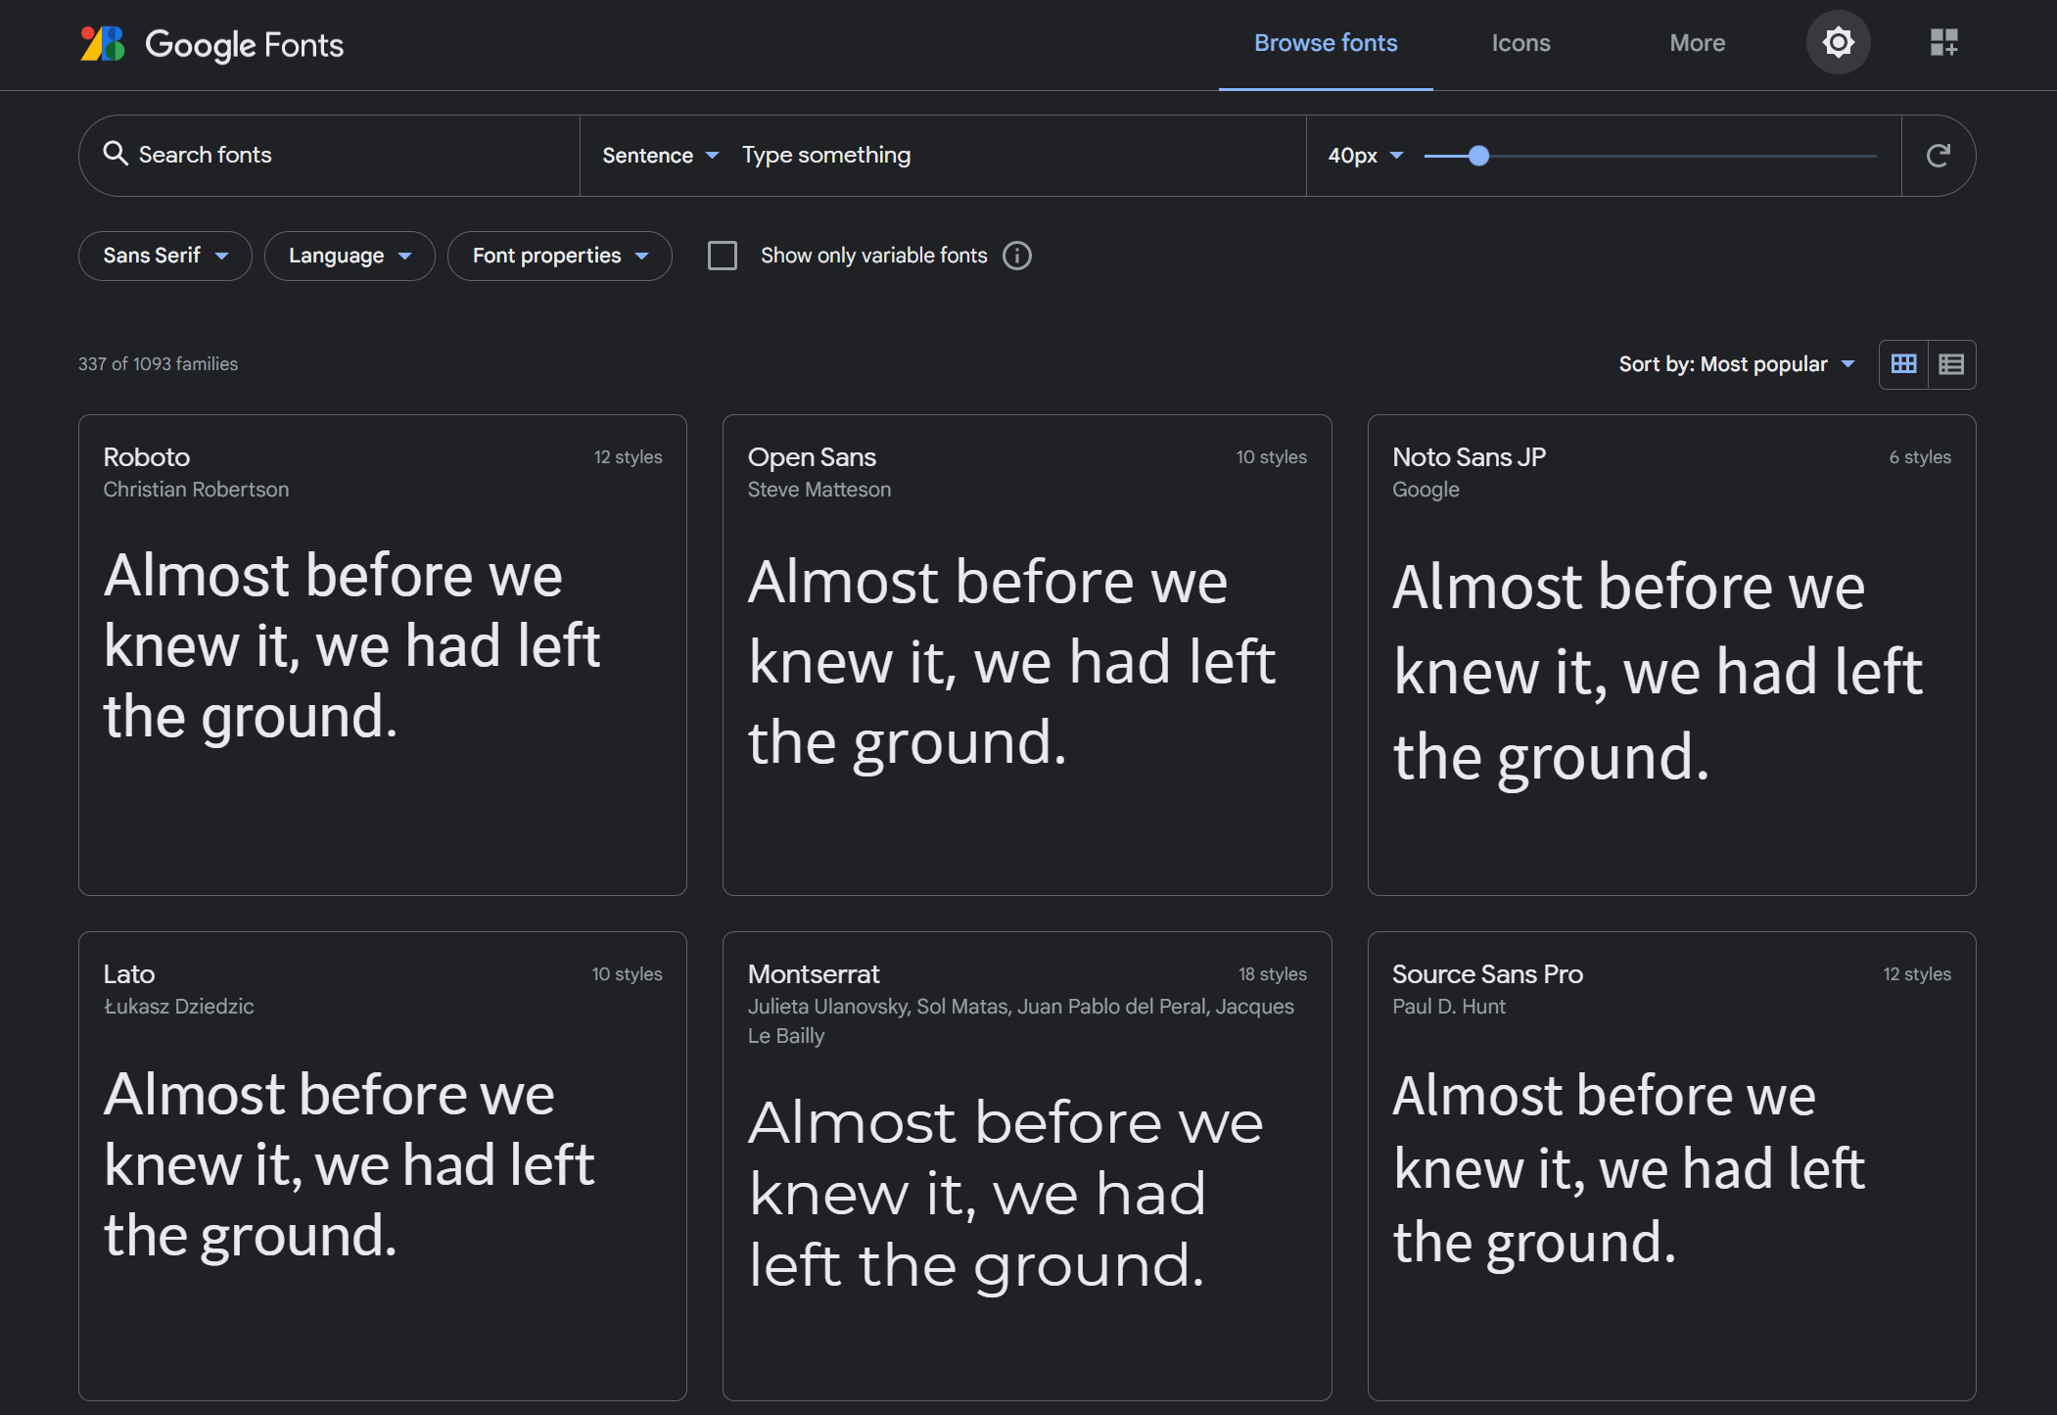Click the Roboto preview sentence

[352, 646]
